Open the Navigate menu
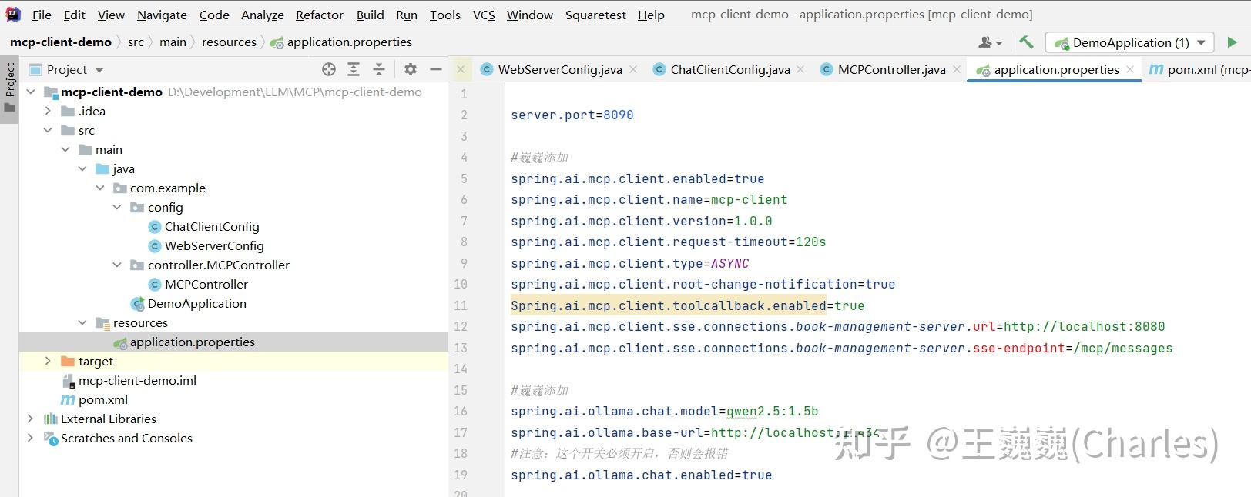Image resolution: width=1251 pixels, height=497 pixels. 162,15
